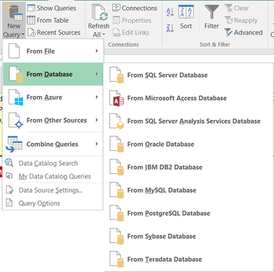
Task: Open the Sort dialog icon
Action: click(186, 12)
